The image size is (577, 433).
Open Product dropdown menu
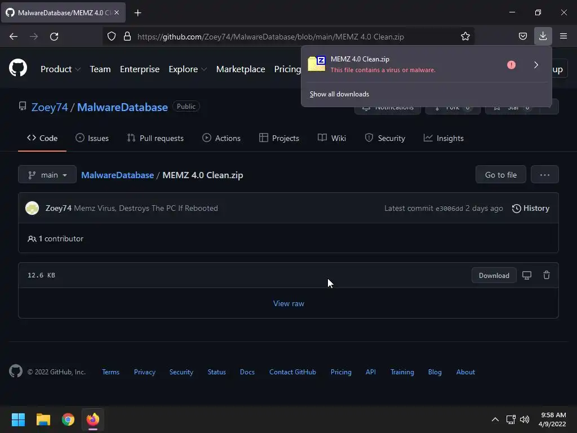coord(60,69)
